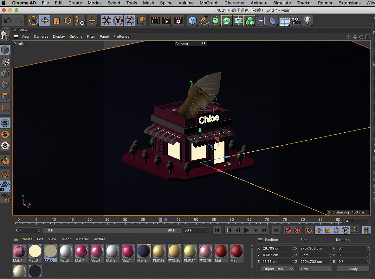Viewport: 375px width, 279px height.
Task: Select the Live Selection tool
Action: tap(34, 21)
